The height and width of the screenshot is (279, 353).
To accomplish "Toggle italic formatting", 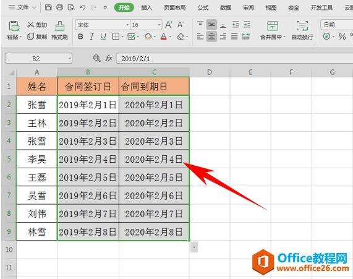I will coord(91,36).
